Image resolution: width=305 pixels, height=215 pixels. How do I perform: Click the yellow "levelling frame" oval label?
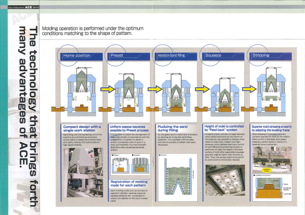(x=267, y=170)
